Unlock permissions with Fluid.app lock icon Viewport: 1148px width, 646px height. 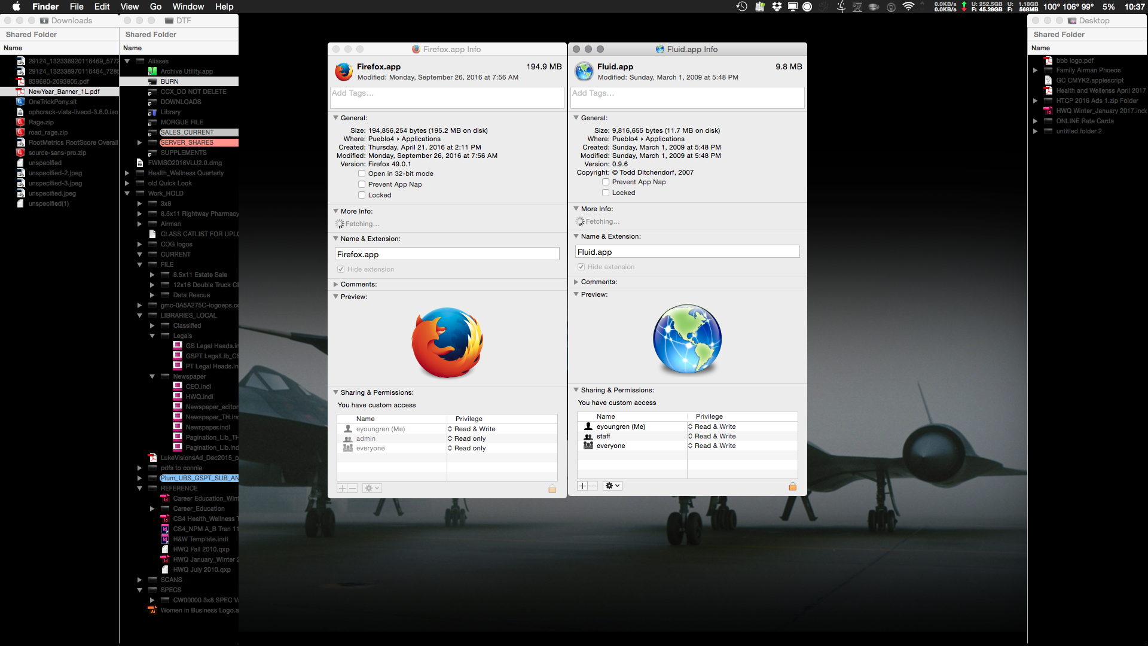(x=792, y=486)
